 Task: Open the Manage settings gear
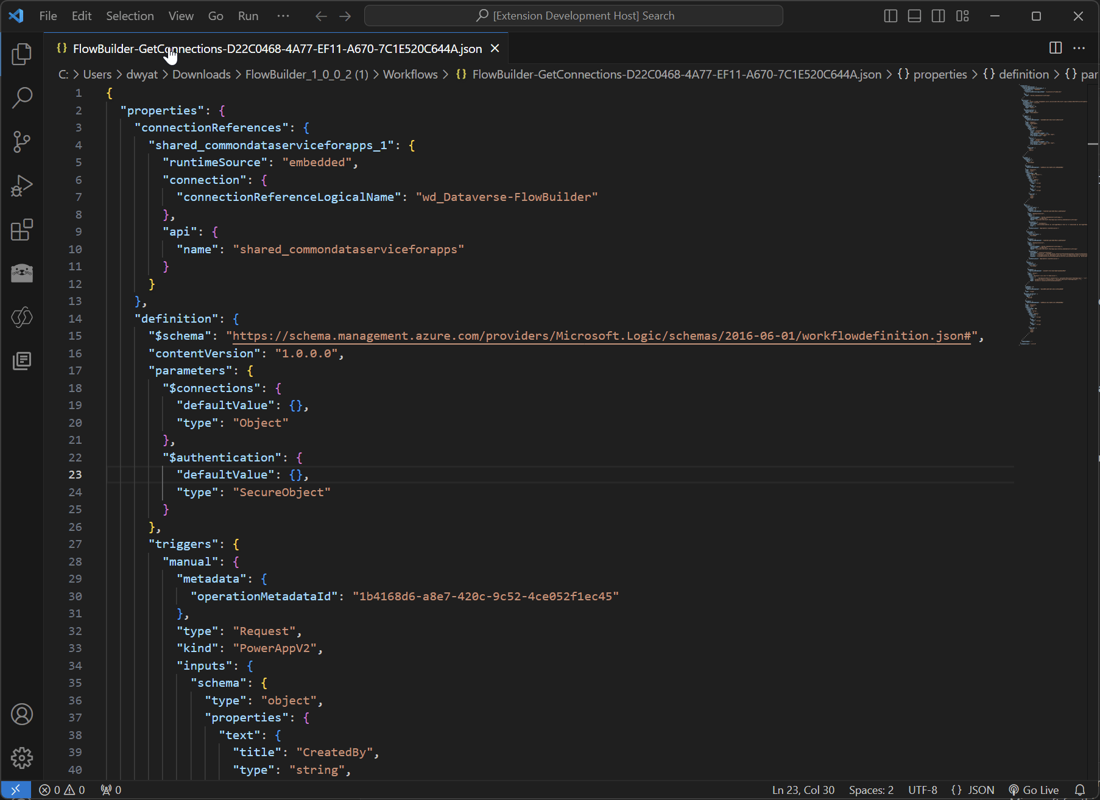pyautogui.click(x=22, y=757)
